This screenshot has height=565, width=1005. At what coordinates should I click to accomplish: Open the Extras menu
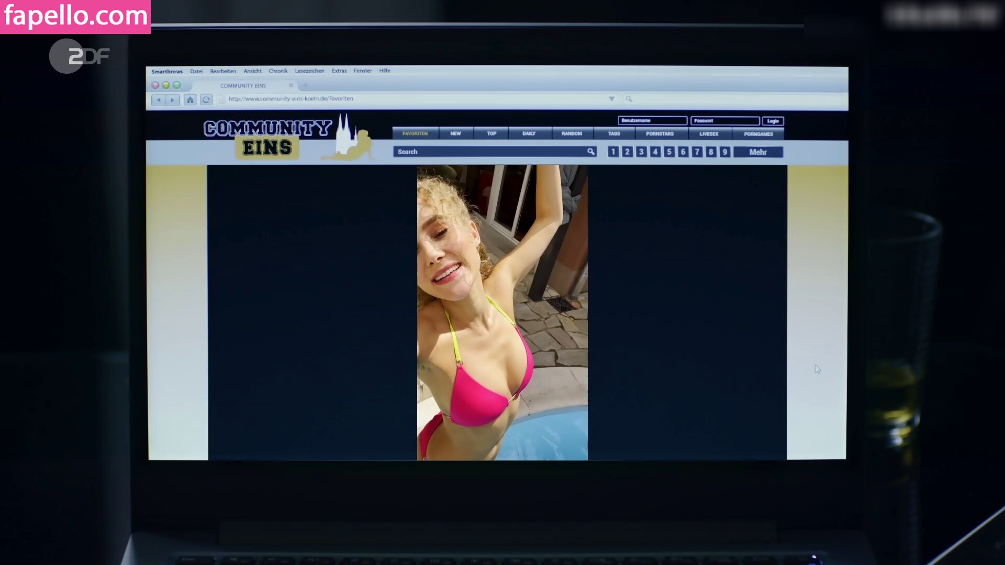click(339, 71)
